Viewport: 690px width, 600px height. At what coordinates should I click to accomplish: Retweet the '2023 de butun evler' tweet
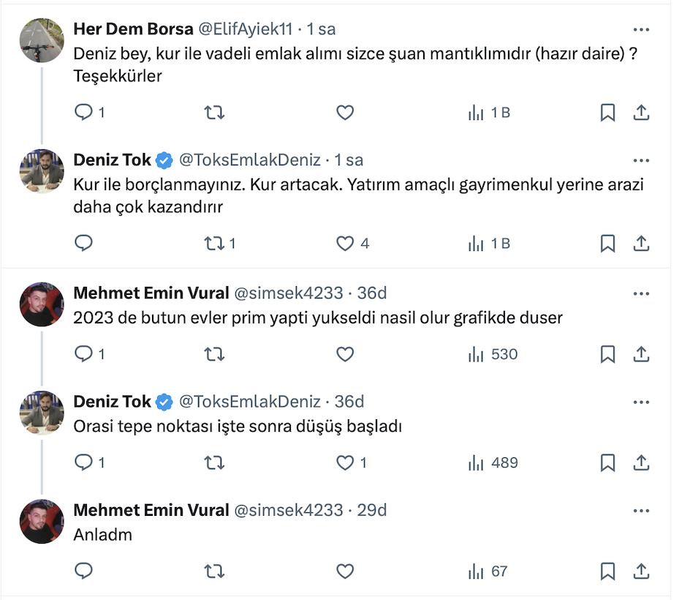(214, 354)
